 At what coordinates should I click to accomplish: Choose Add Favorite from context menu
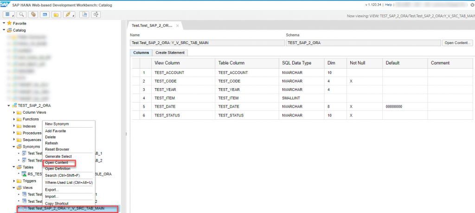pyautogui.click(x=56, y=131)
